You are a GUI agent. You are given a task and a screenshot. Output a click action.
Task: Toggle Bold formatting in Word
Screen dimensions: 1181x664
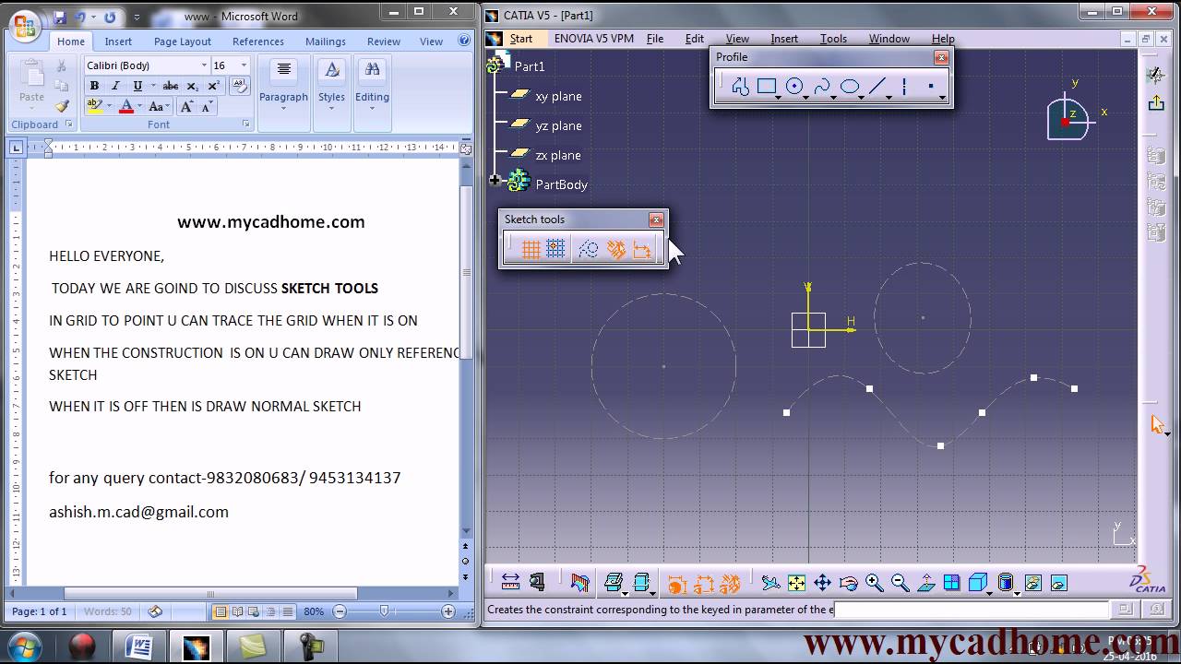click(94, 86)
